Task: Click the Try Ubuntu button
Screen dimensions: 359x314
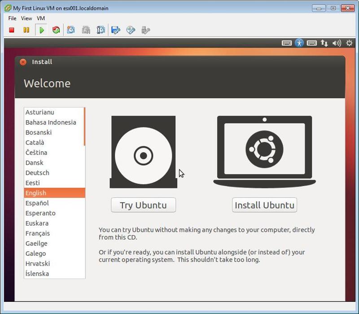Action: click(x=143, y=205)
